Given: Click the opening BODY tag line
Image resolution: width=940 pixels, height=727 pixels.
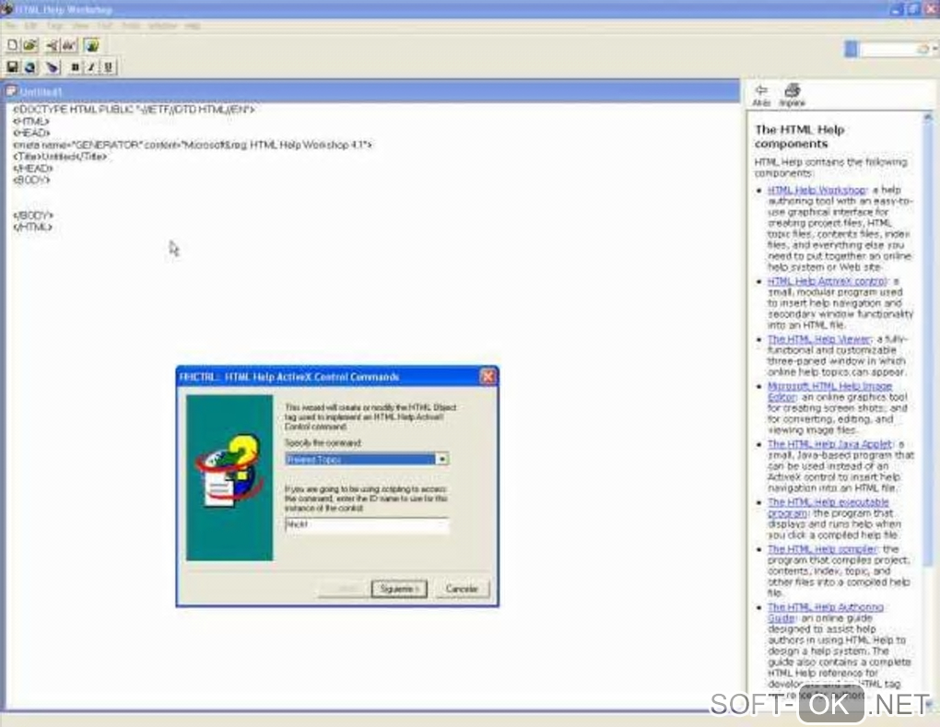Looking at the screenshot, I should pos(31,180).
